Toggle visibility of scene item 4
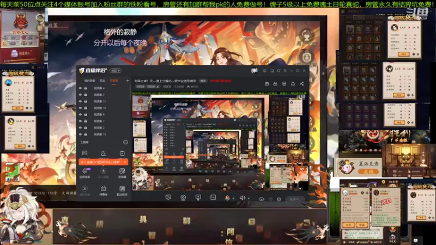The image size is (436, 245). pyautogui.click(x=80, y=88)
